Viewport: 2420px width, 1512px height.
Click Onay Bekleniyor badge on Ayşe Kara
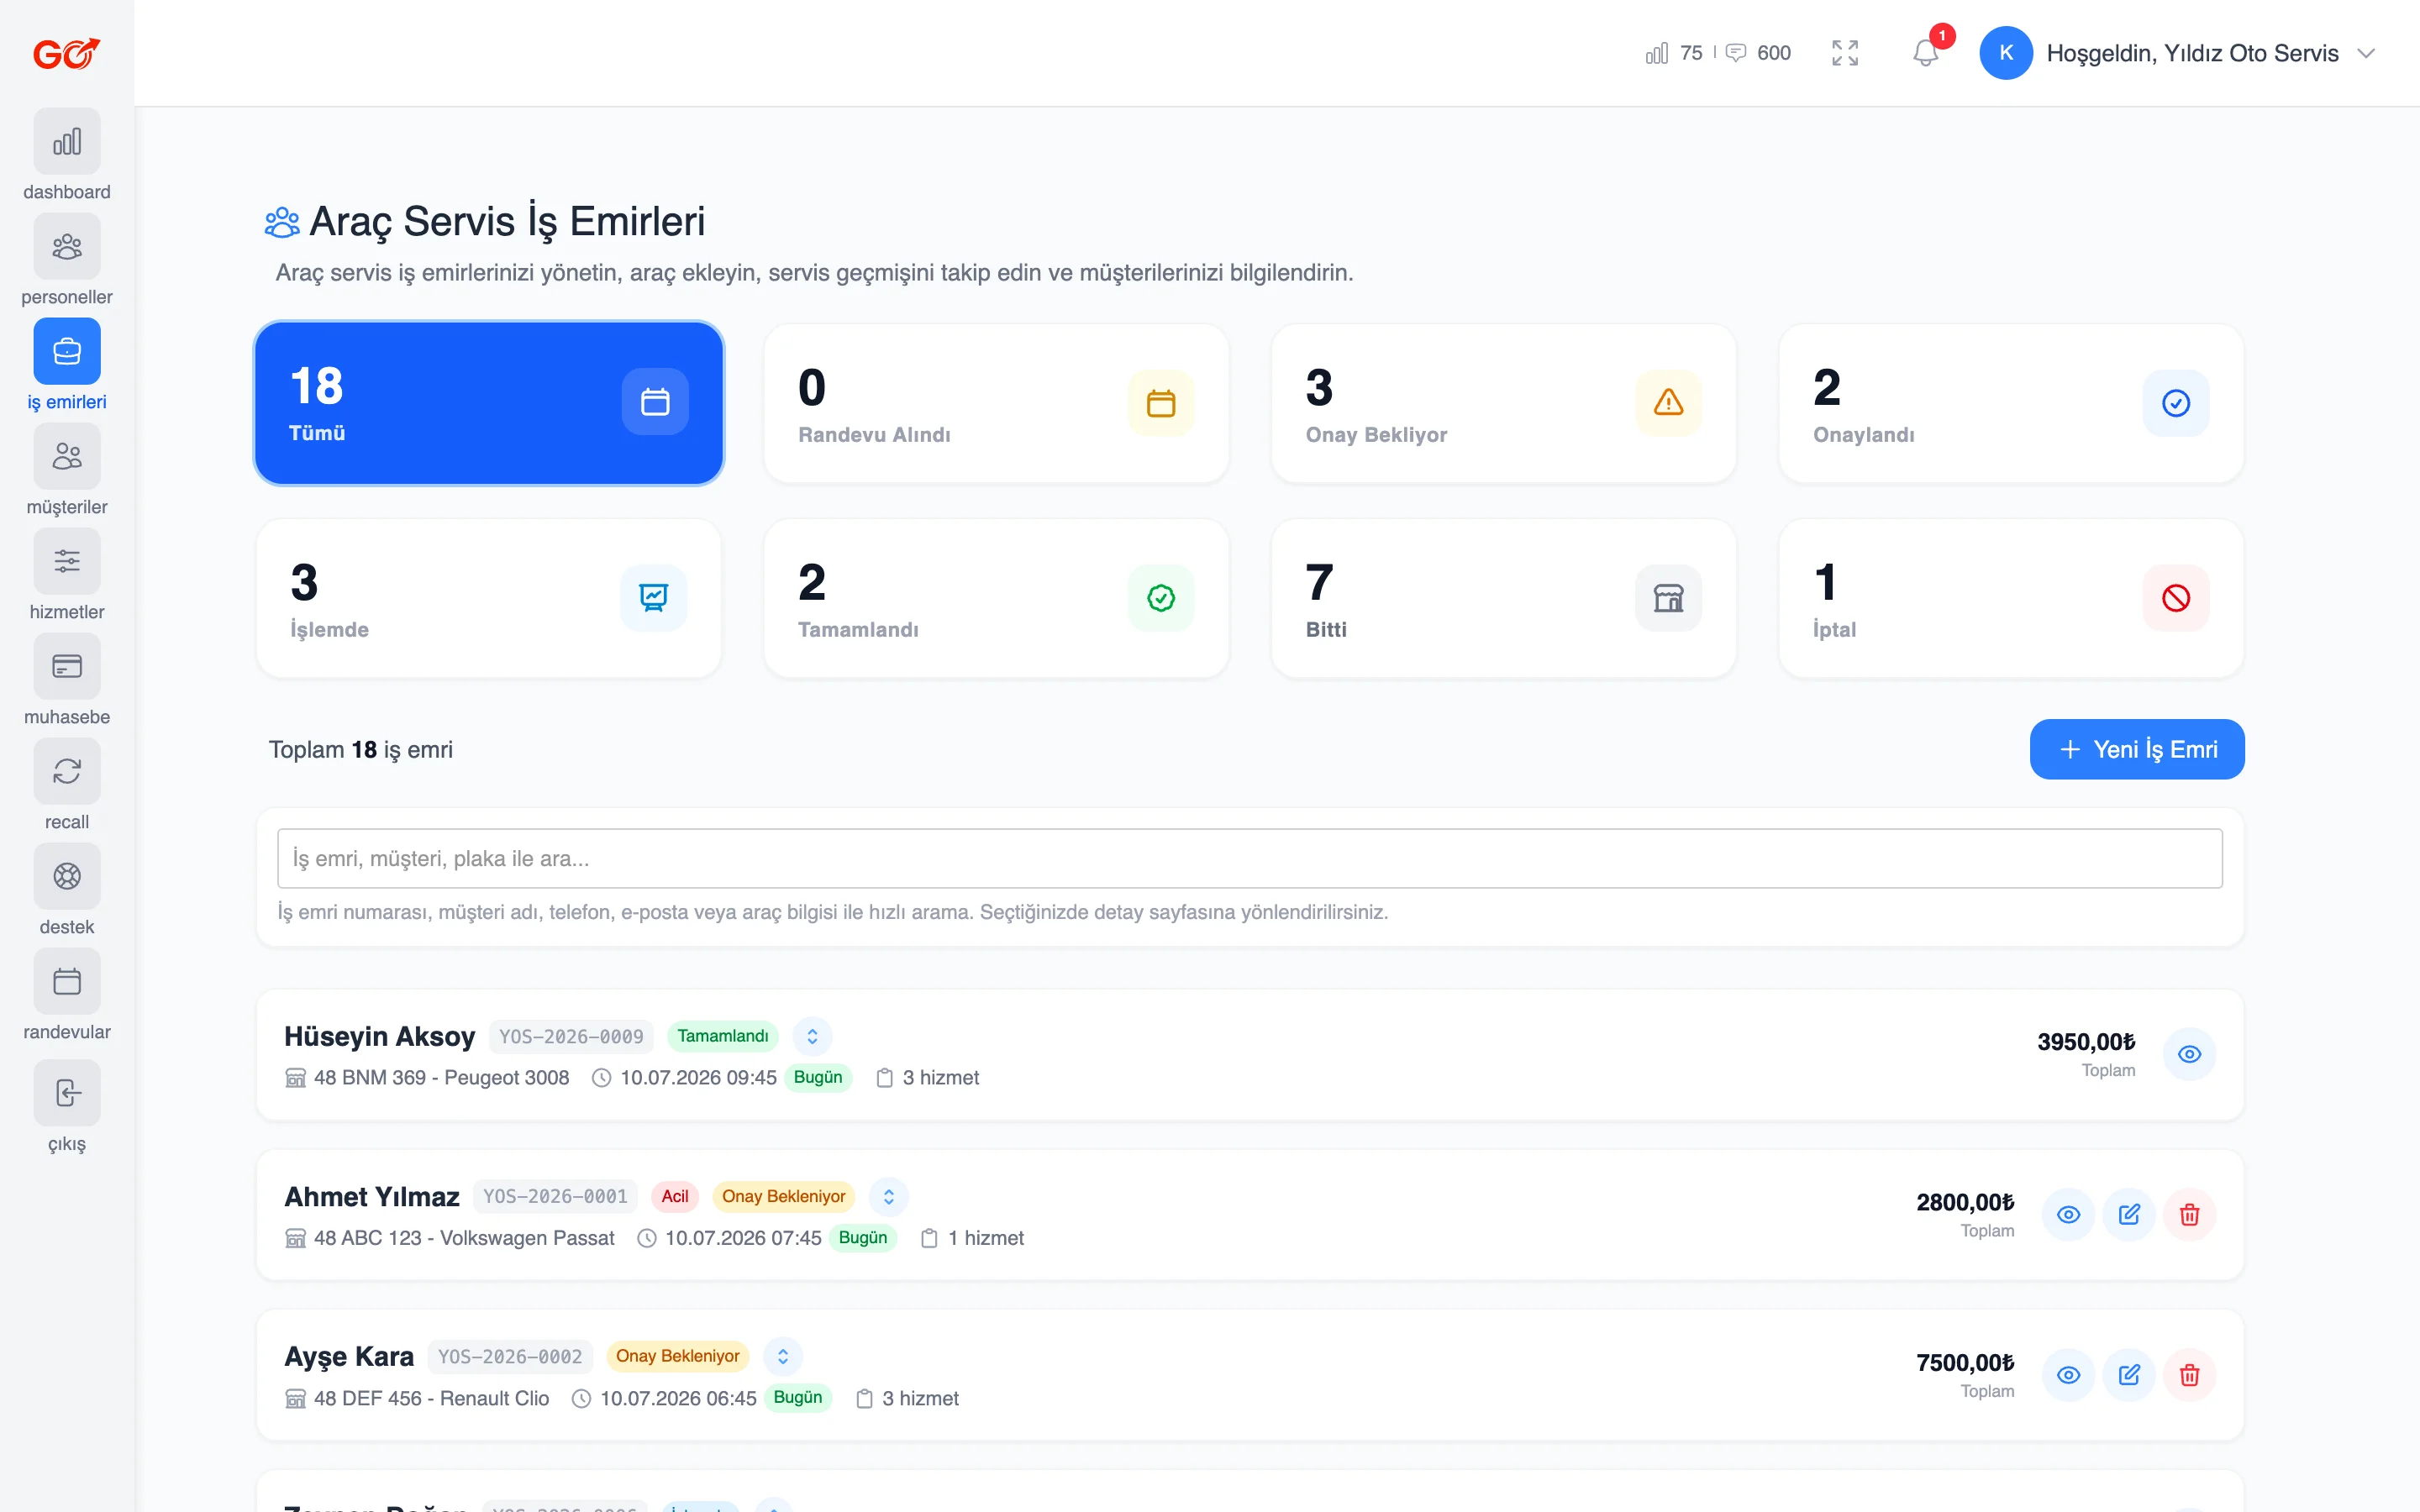[x=678, y=1357]
